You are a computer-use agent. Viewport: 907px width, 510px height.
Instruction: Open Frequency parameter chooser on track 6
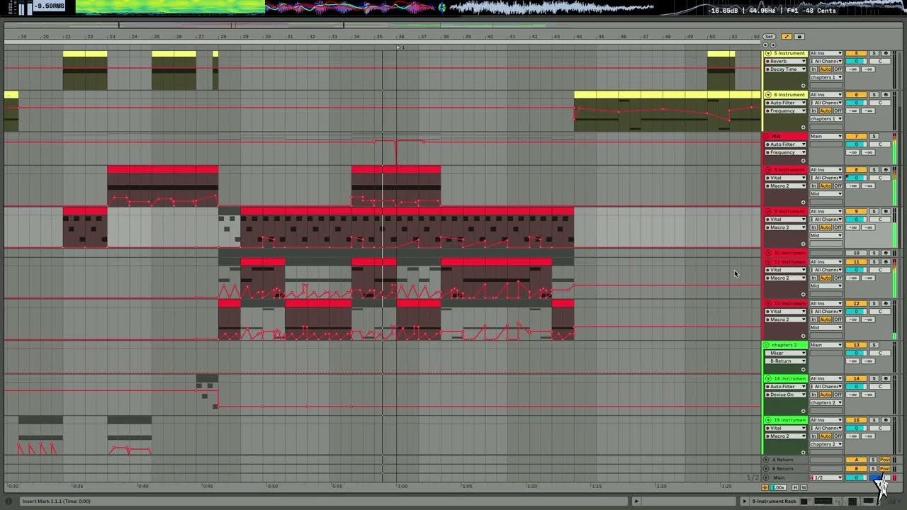click(x=785, y=111)
